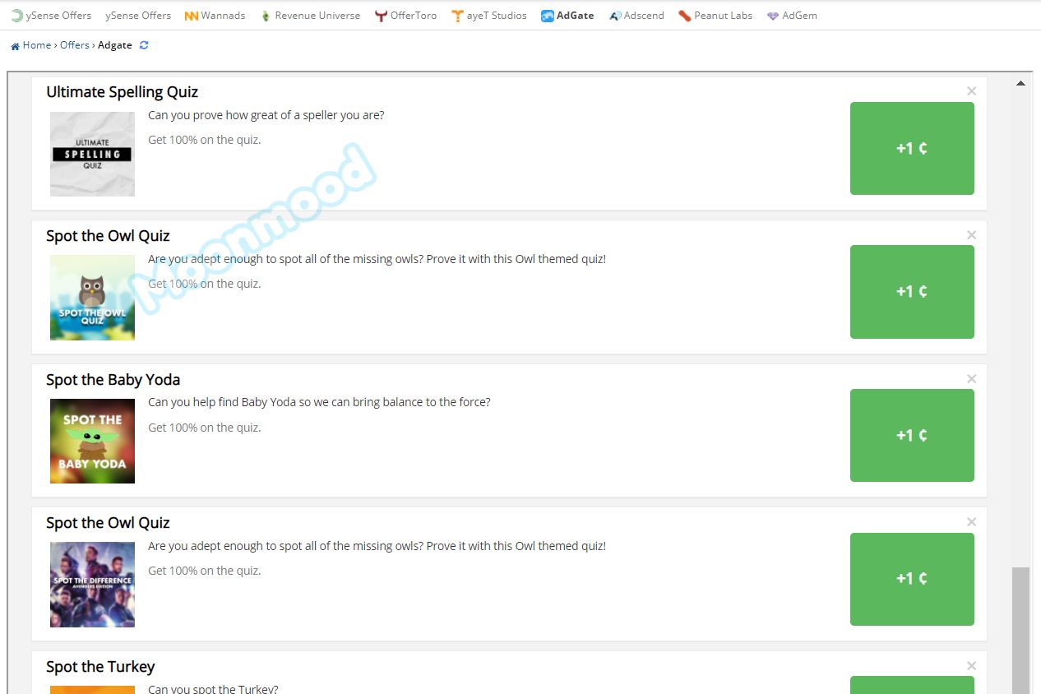
Task: Open the owl cartoon thumbnail image
Action: (x=92, y=298)
